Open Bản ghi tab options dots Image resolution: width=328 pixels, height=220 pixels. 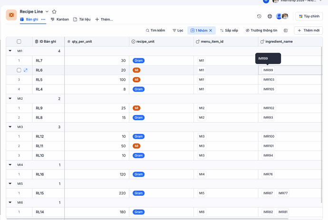[x=43, y=19]
